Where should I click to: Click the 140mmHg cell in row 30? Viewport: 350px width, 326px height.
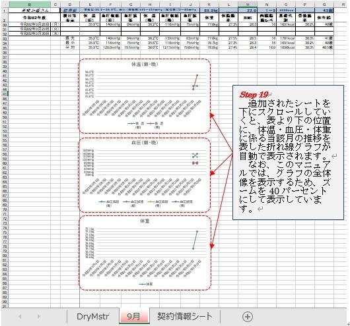point(110,24)
